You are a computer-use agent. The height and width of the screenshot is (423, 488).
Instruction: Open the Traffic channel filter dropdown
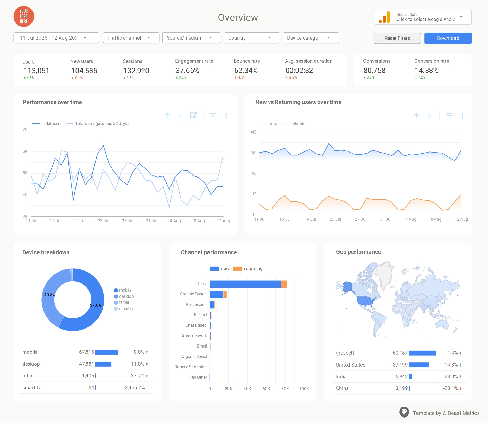pyautogui.click(x=131, y=38)
